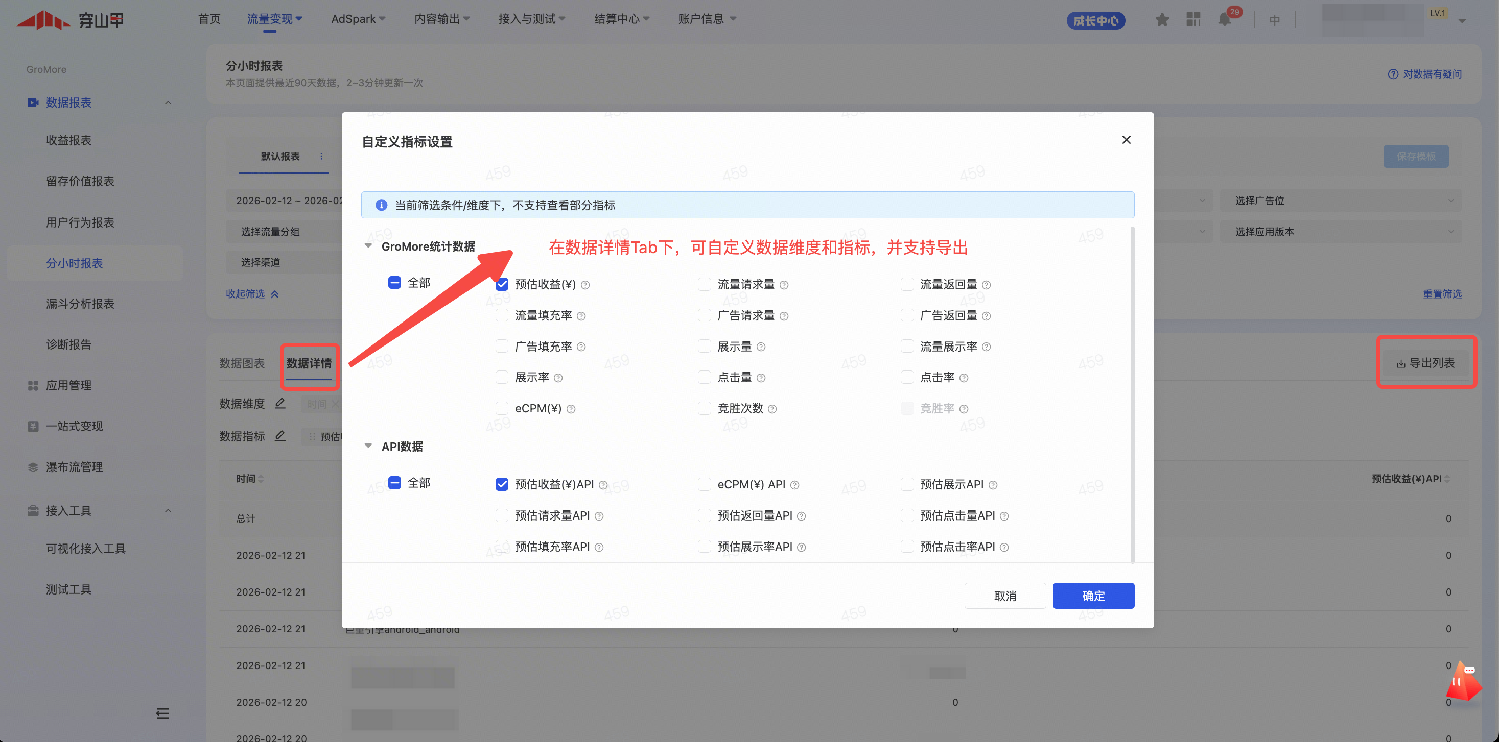Screen dimensions: 1499x742
Task: Close the 自定义指标设置 dialog
Action: point(1126,140)
